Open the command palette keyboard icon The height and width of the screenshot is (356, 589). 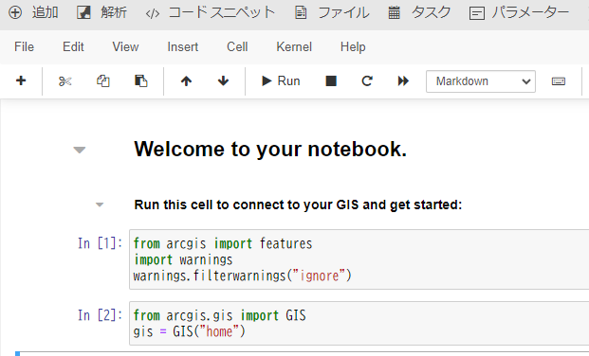[x=559, y=81]
